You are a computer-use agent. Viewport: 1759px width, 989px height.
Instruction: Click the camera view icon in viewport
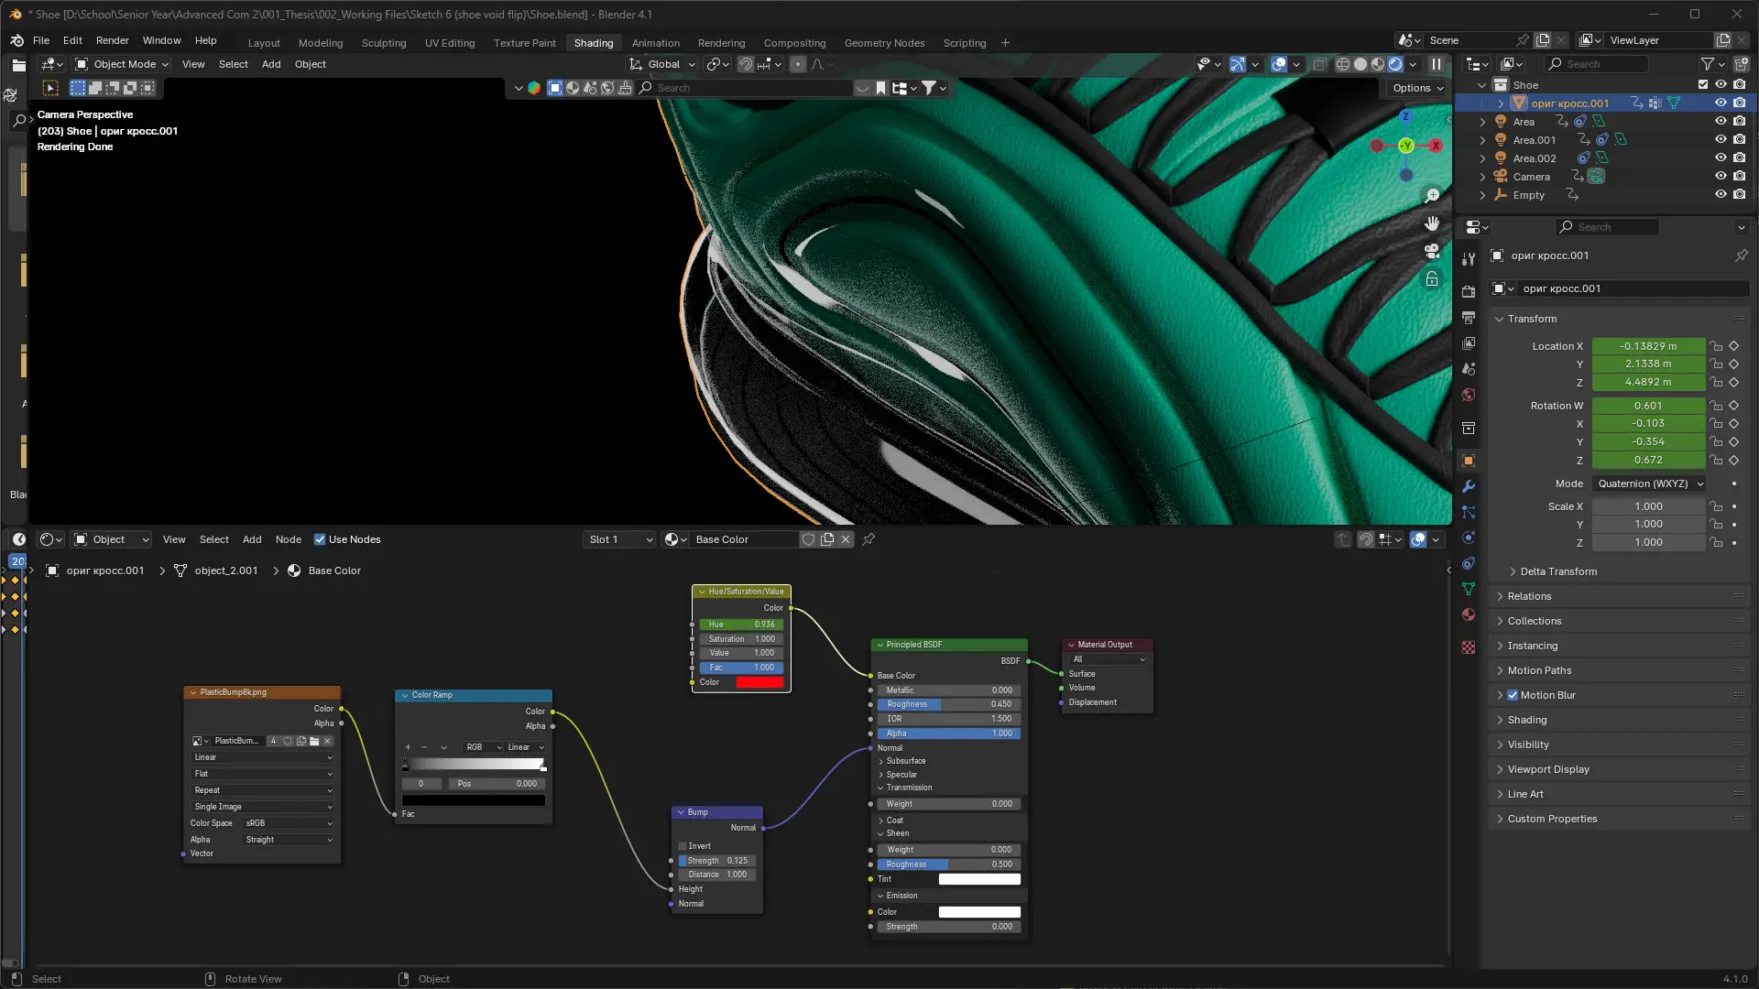[x=1432, y=251]
